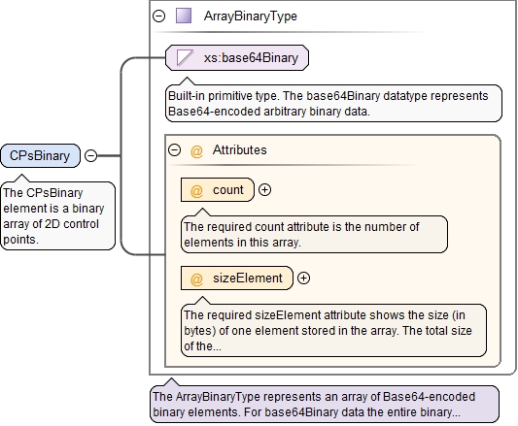Select the count attribute box
The image size is (518, 426).
(218, 190)
